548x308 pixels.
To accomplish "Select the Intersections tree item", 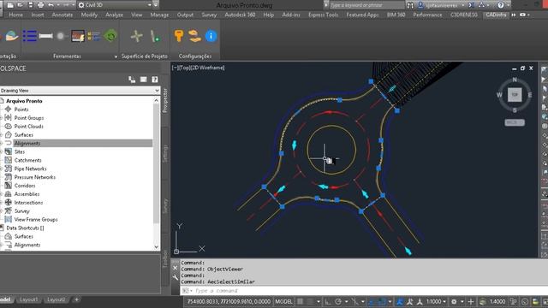I will [x=28, y=203].
